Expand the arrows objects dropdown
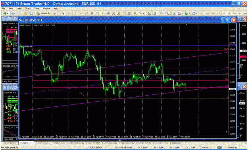The height and width of the screenshot is (150, 248). (x=143, y=13)
